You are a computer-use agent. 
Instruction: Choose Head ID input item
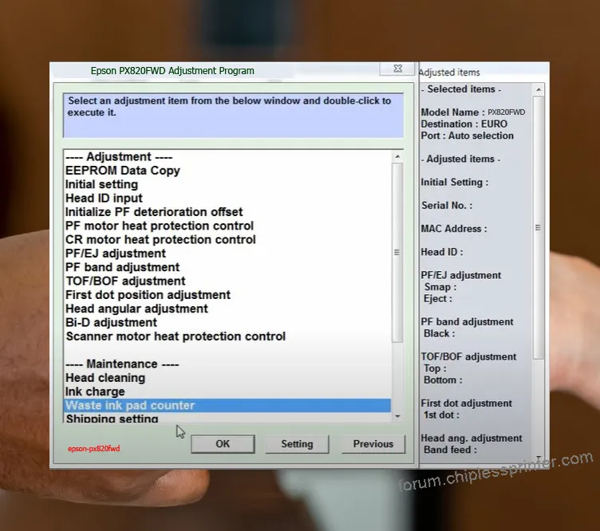tap(104, 198)
